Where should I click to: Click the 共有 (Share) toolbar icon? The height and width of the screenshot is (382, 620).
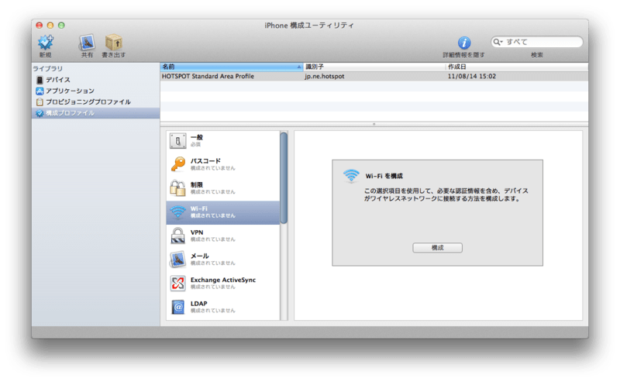click(x=87, y=43)
